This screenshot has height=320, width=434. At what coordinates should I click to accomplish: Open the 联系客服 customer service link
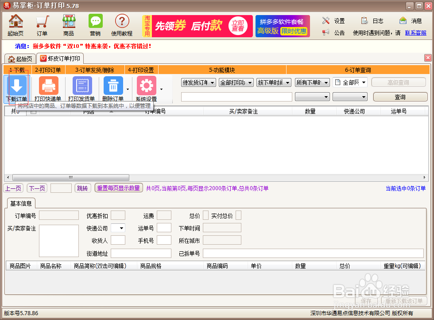(415, 32)
